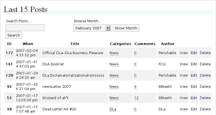Click the Categories column header

(x=120, y=44)
